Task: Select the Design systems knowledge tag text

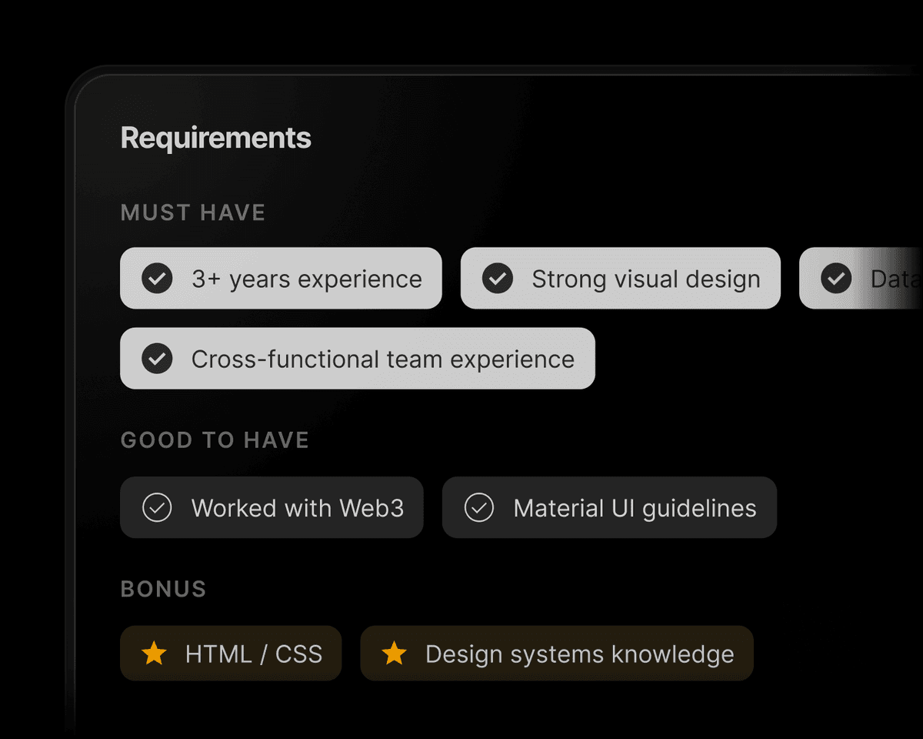Action: click(579, 654)
